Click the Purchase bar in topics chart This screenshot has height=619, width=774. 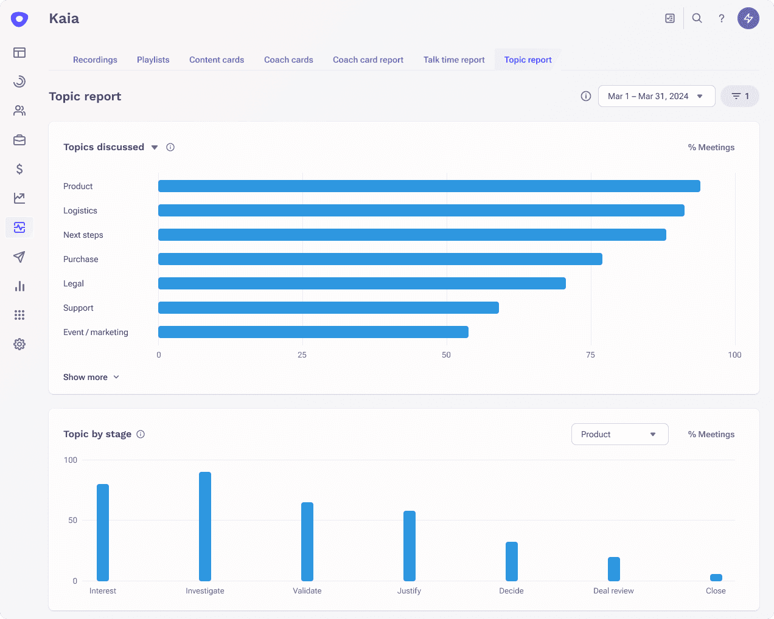point(380,259)
